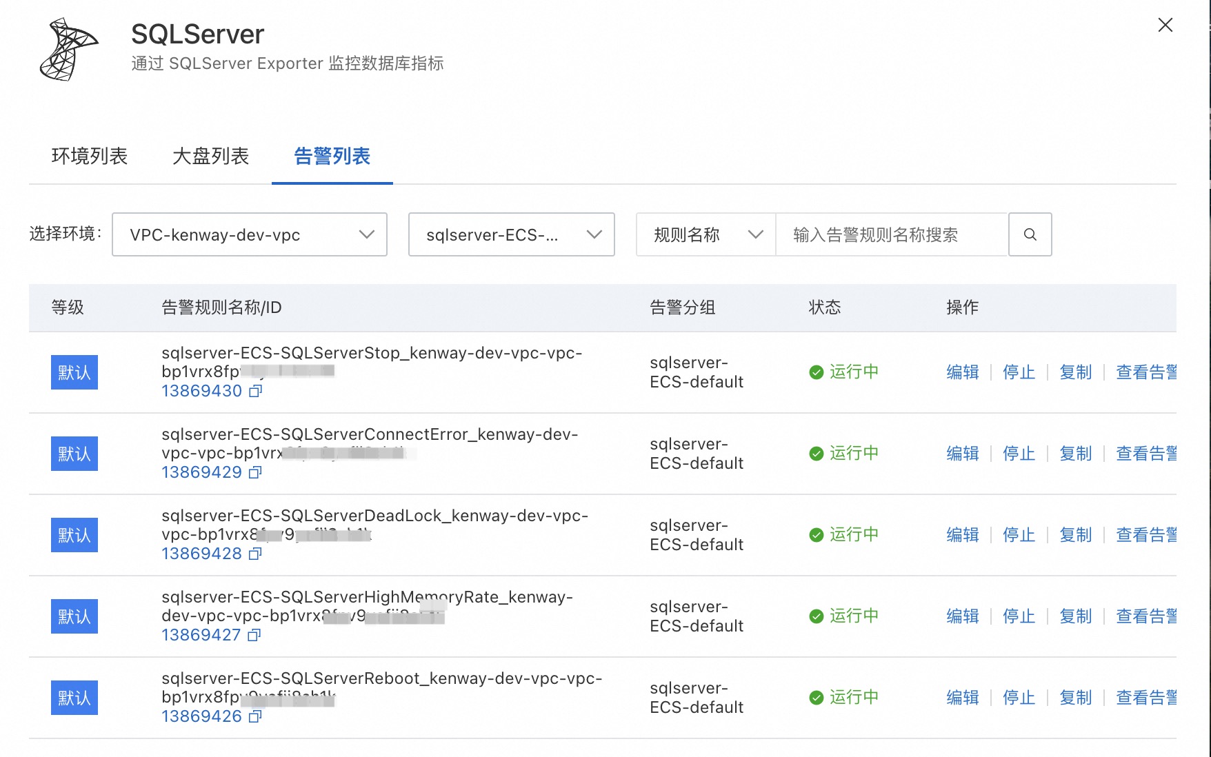Close the SQLServer panel with X
The height and width of the screenshot is (757, 1211).
click(1165, 25)
